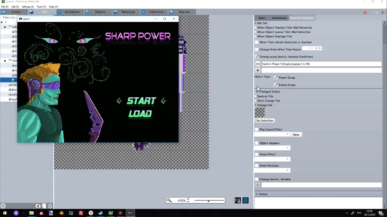Select When Object Leaves Tile's Wall Detection
Image resolution: width=387 pixels, height=217 pixels.
[x=255, y=32]
